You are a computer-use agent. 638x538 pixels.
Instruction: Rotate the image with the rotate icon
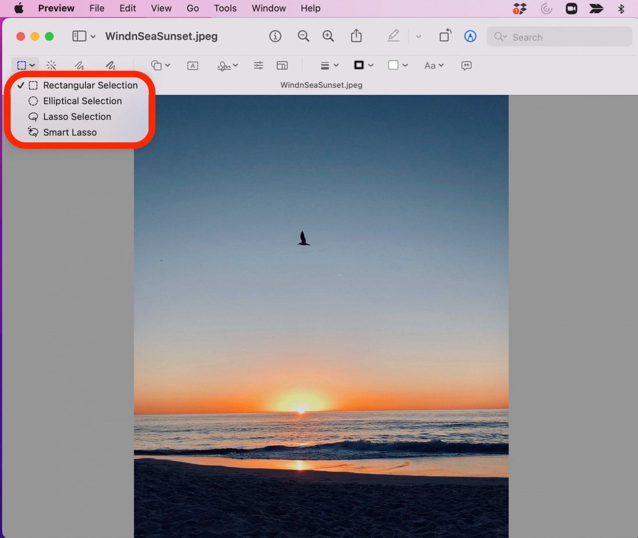445,36
